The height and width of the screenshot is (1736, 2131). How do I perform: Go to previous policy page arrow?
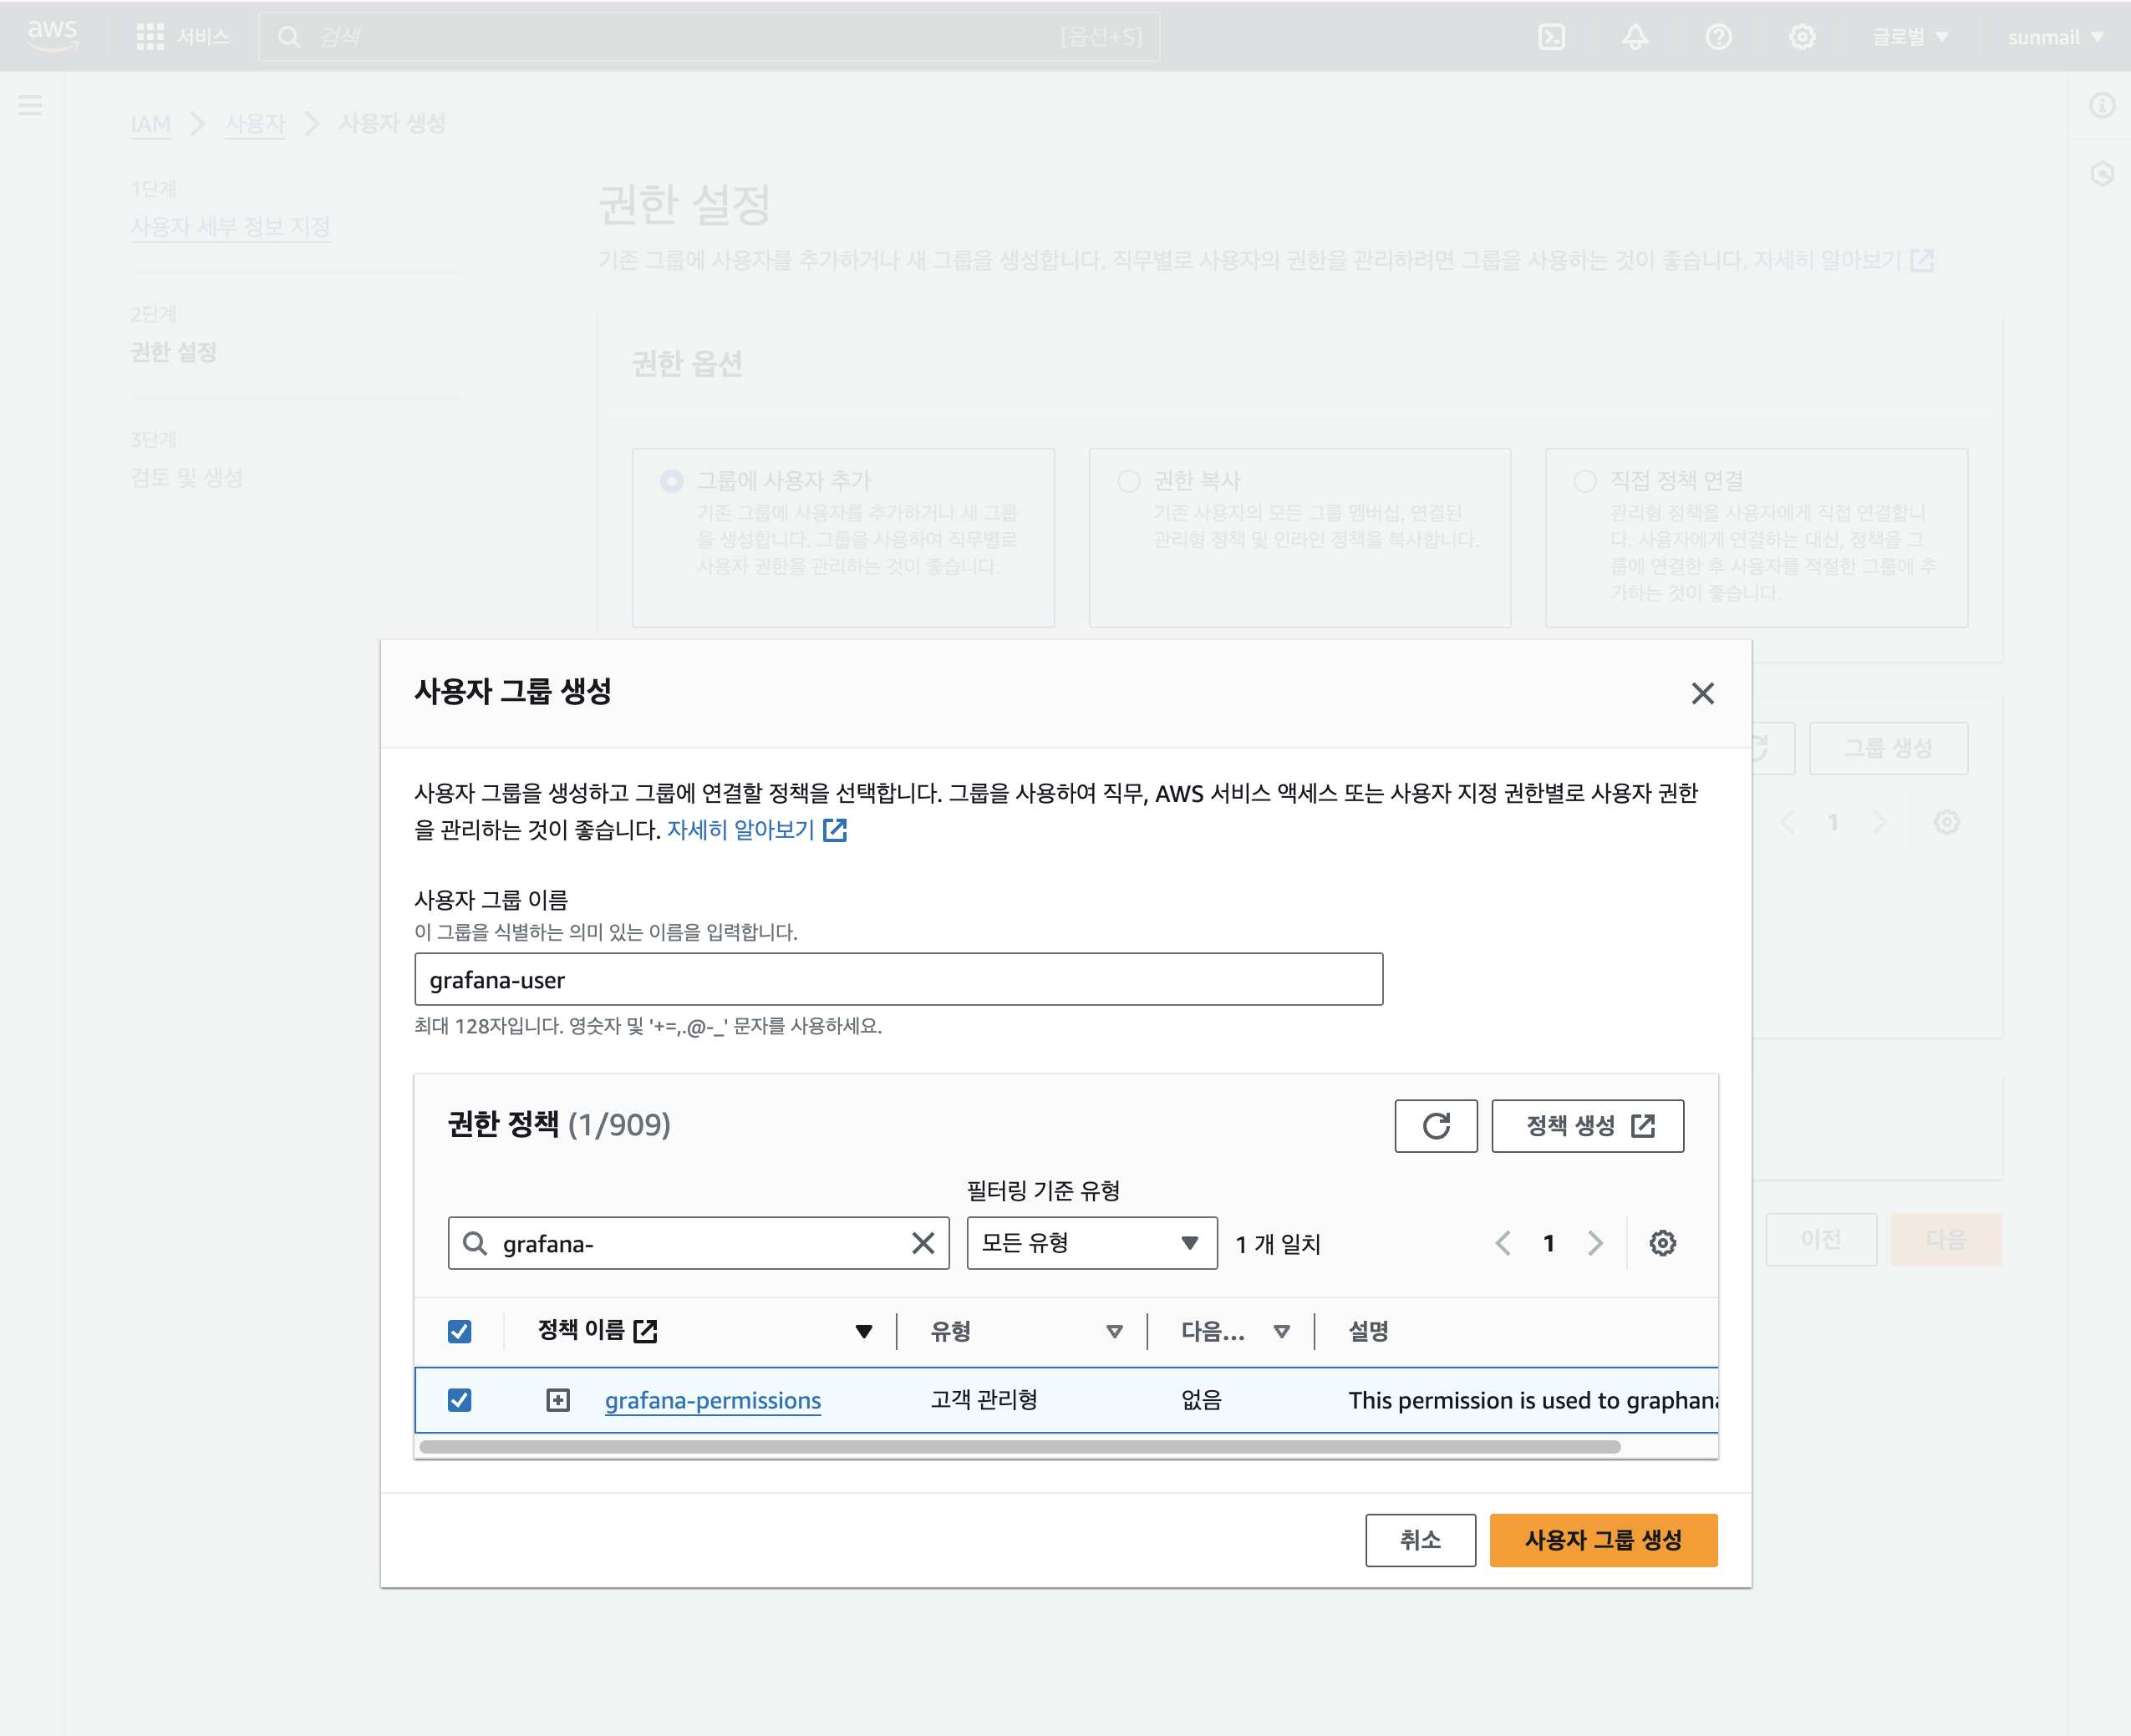(x=1503, y=1243)
